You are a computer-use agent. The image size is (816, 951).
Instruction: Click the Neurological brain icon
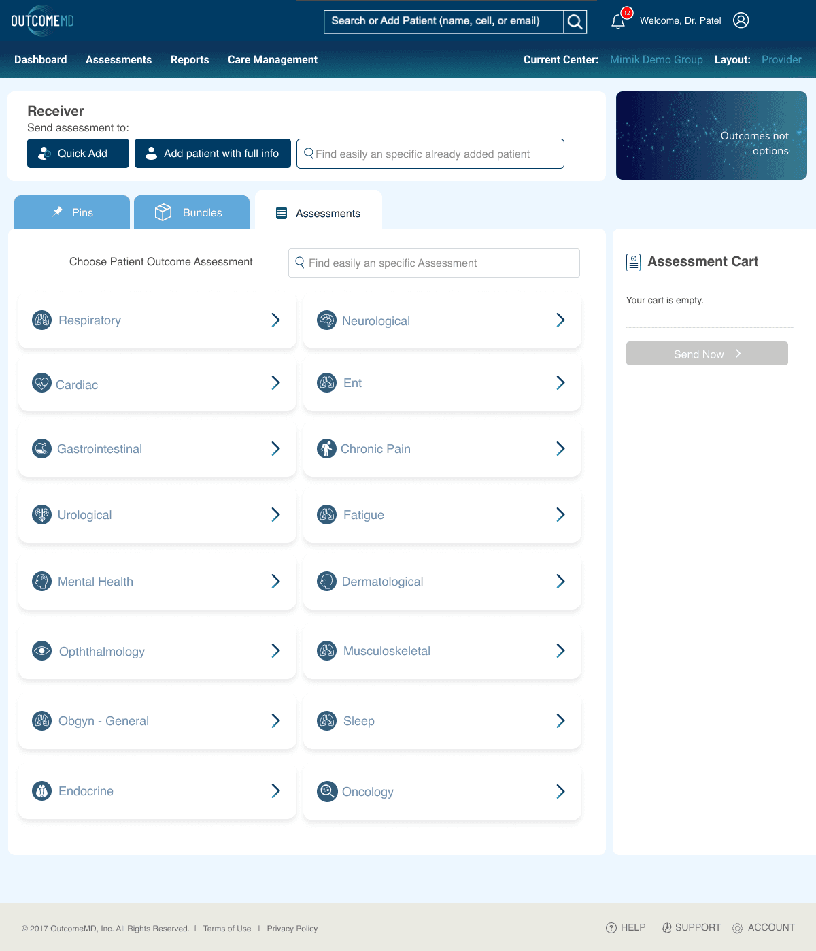click(x=327, y=320)
